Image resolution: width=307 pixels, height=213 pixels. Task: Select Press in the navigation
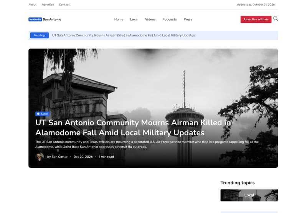pos(188,19)
